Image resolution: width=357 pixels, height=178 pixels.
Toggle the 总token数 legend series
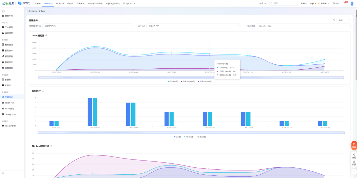point(173,81)
